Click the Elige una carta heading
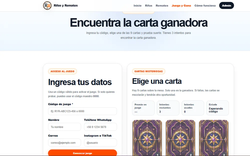 (x=157, y=81)
